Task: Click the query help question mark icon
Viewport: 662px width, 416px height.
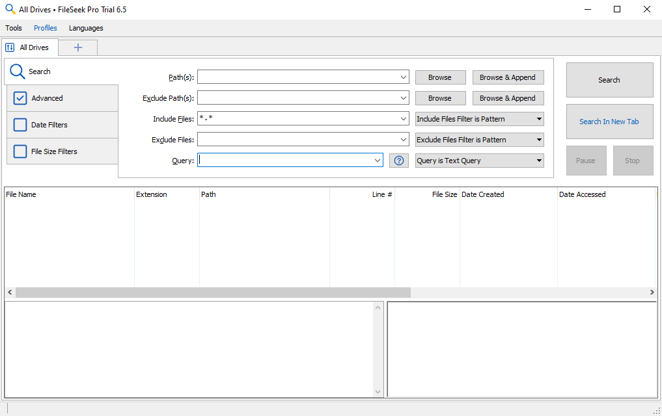Action: [399, 161]
